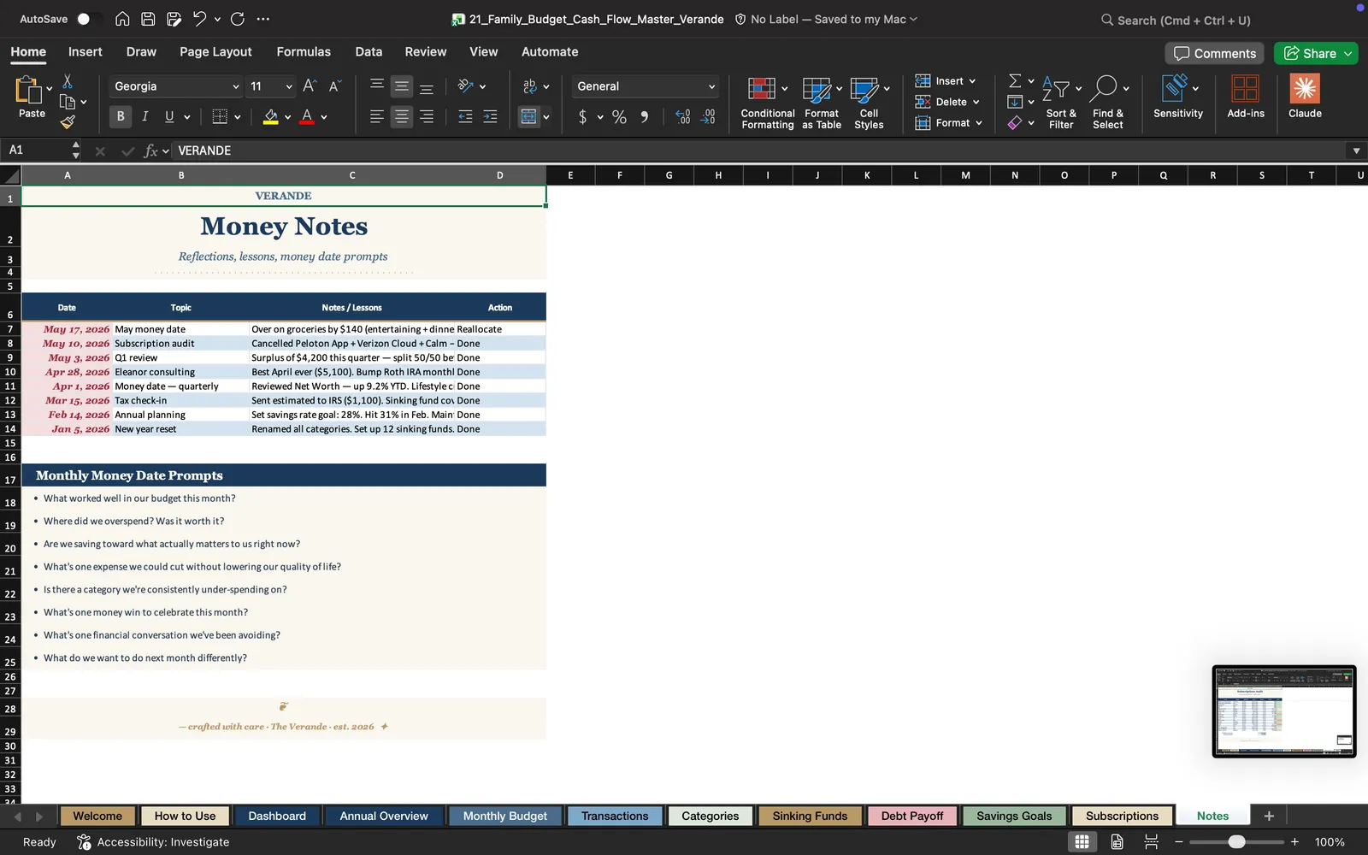Click the Select All corner triangle
Viewport: 1368px width, 855px height.
coord(10,175)
